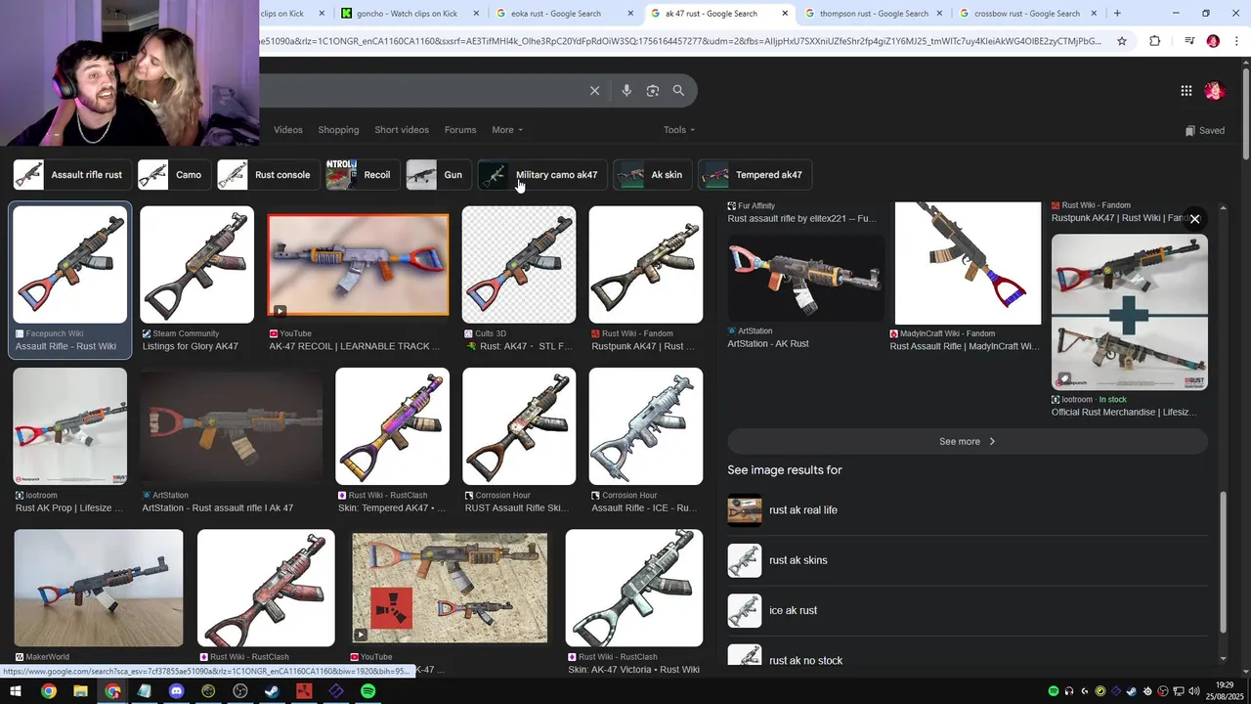Click the browser address bar URL
The width and height of the screenshot is (1251, 704).
tap(679, 41)
